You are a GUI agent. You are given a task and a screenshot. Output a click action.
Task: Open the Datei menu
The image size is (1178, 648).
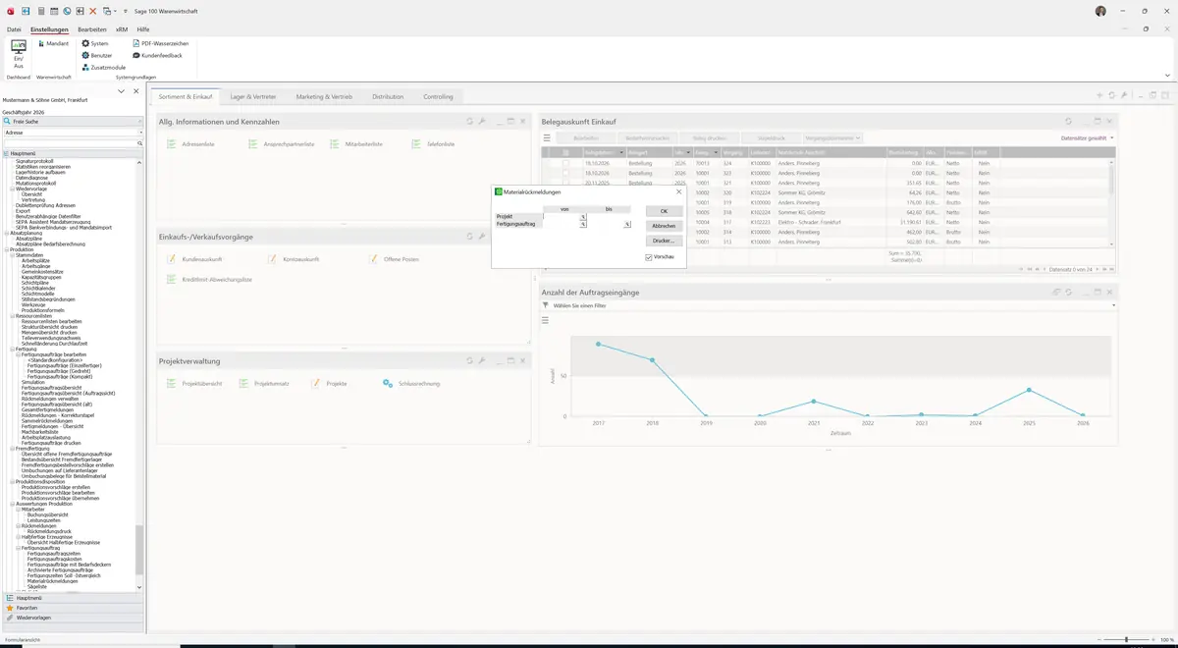(x=14, y=29)
